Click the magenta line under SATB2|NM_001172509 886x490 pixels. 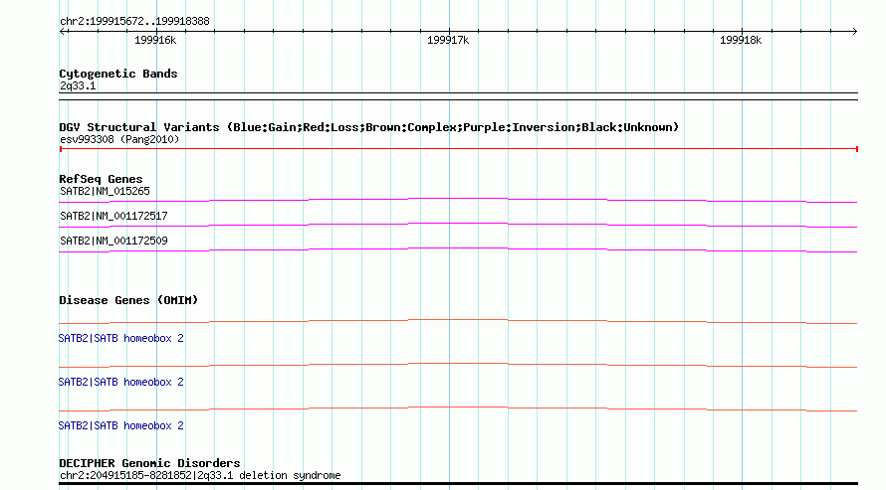(x=458, y=248)
